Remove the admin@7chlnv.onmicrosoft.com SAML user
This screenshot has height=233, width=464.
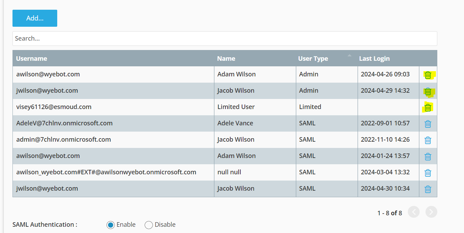tap(428, 140)
